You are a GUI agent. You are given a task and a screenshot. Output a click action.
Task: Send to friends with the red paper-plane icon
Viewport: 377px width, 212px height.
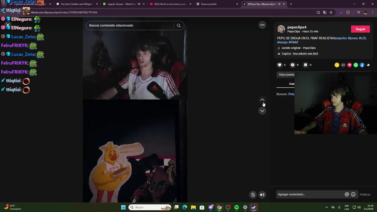click(349, 65)
